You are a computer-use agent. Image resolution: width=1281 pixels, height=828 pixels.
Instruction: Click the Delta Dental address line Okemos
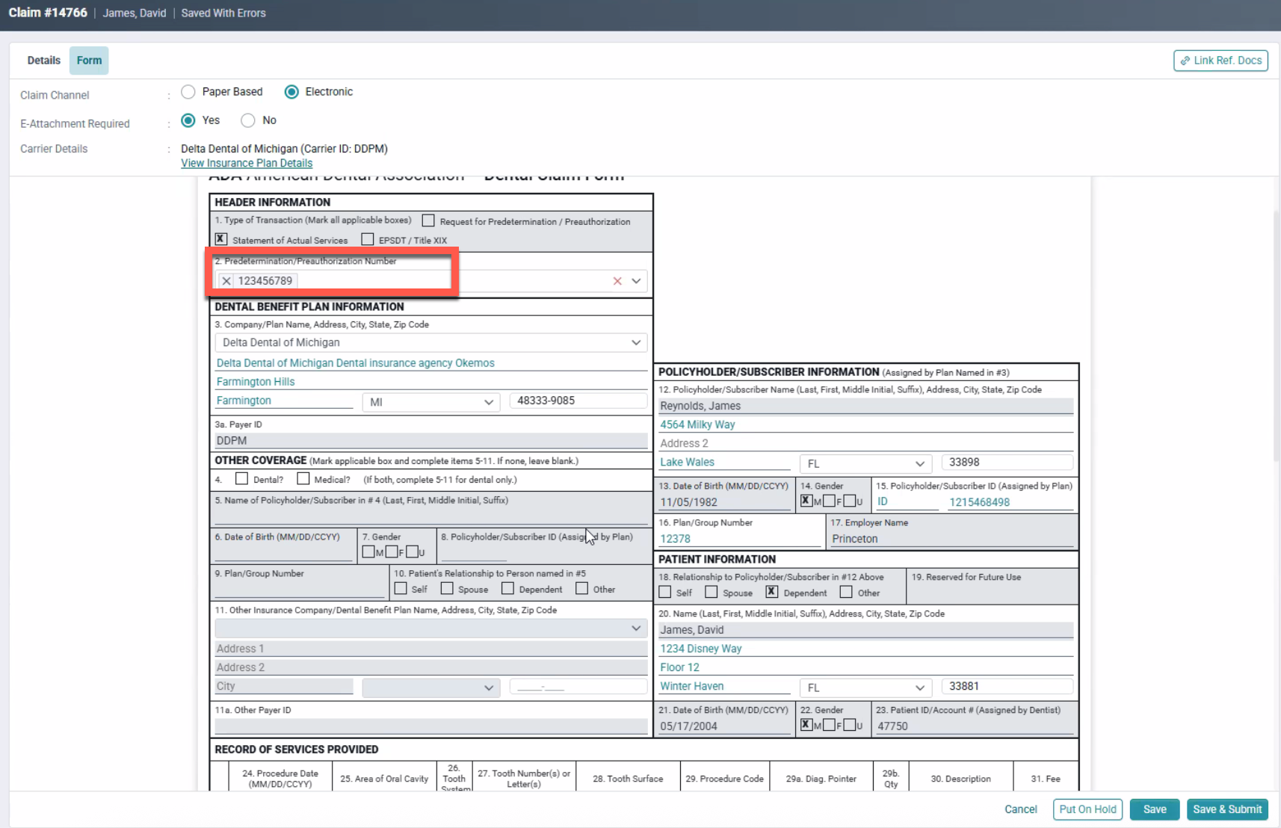coord(431,363)
